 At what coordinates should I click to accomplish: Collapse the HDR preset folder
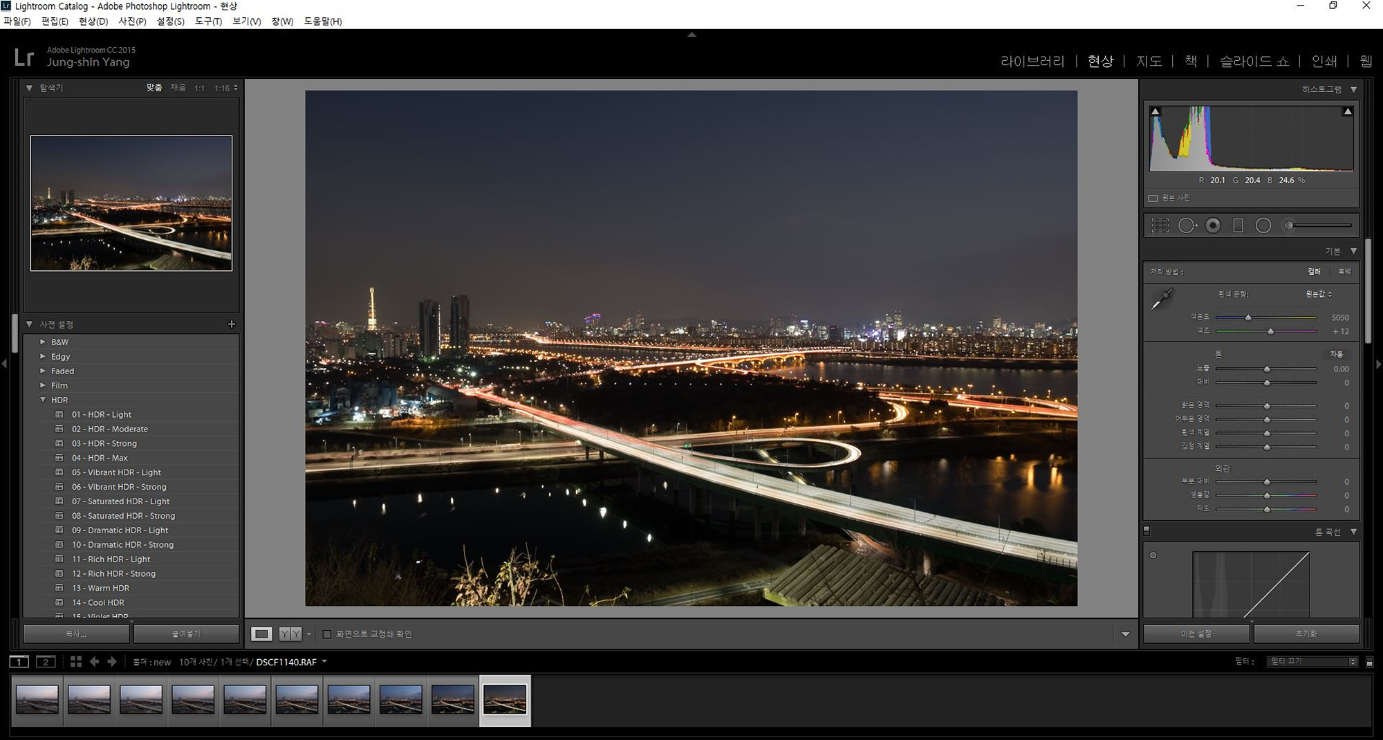(x=43, y=400)
